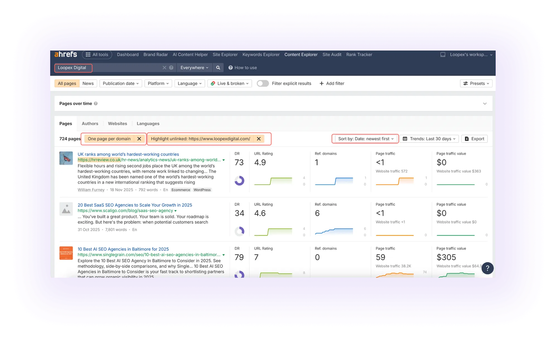Switch to the Authors tab
The image size is (557, 339).
click(90, 123)
